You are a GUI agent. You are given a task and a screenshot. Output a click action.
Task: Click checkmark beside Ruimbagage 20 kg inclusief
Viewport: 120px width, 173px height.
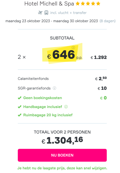(x=19, y=115)
